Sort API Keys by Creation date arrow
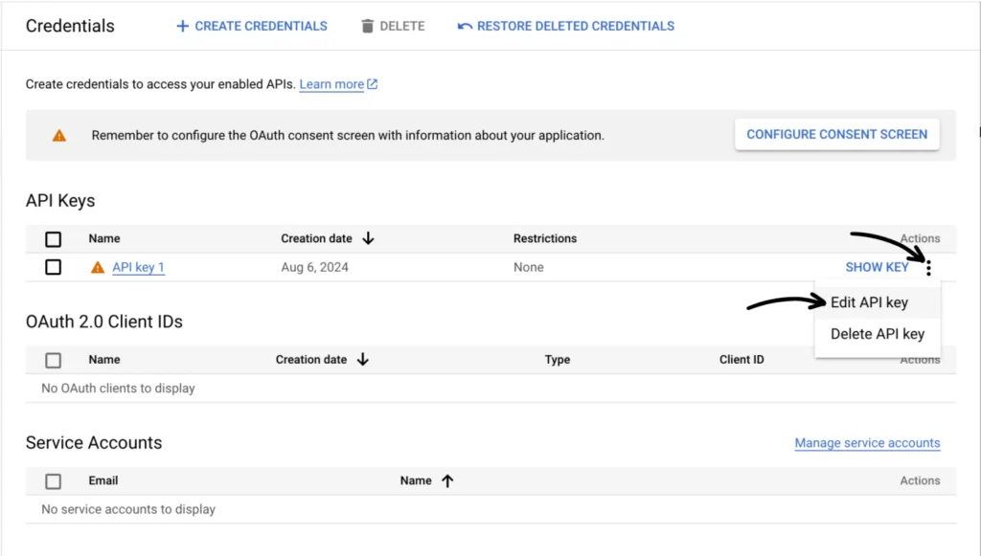 [368, 238]
